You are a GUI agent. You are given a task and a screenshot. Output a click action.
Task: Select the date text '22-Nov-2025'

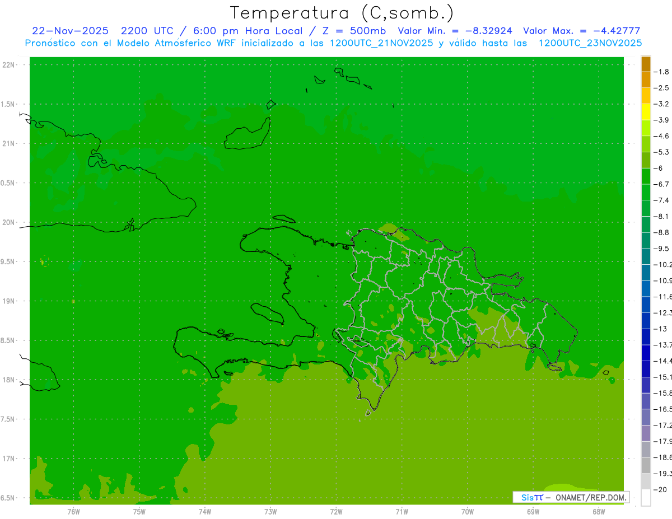point(71,31)
